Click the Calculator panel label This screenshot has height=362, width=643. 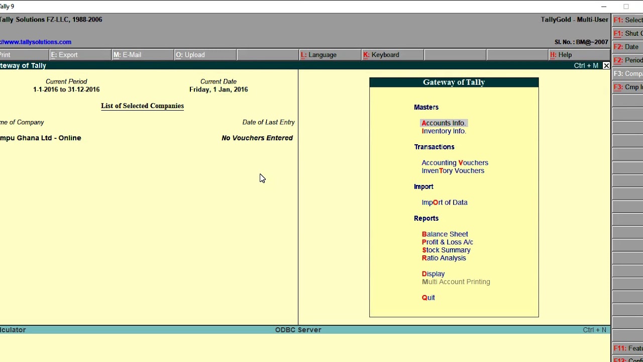click(x=13, y=330)
